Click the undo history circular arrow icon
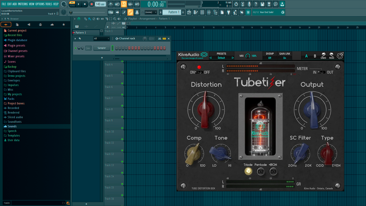This screenshot has height=206, width=366. click(236, 4)
